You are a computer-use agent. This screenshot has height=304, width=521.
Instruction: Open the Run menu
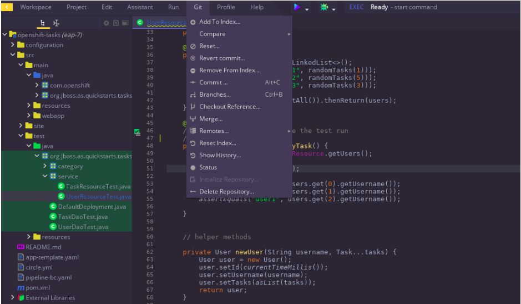174,7
